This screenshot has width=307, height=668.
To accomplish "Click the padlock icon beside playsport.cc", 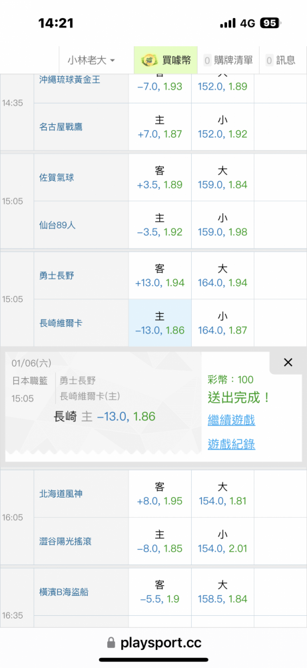I will 111,643.
